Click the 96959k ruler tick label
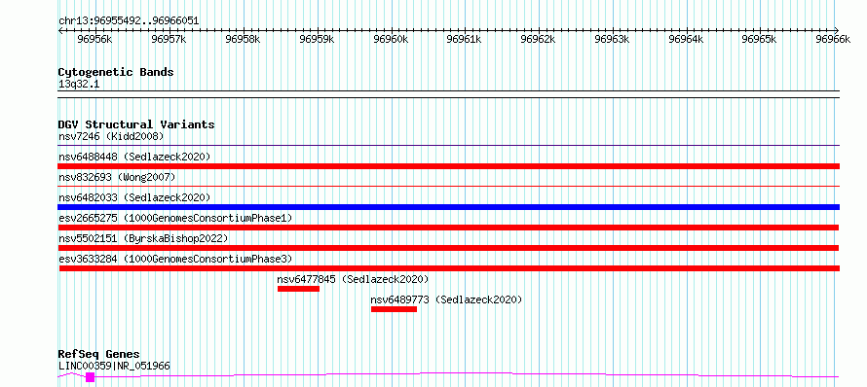The width and height of the screenshot is (867, 387). [x=317, y=39]
